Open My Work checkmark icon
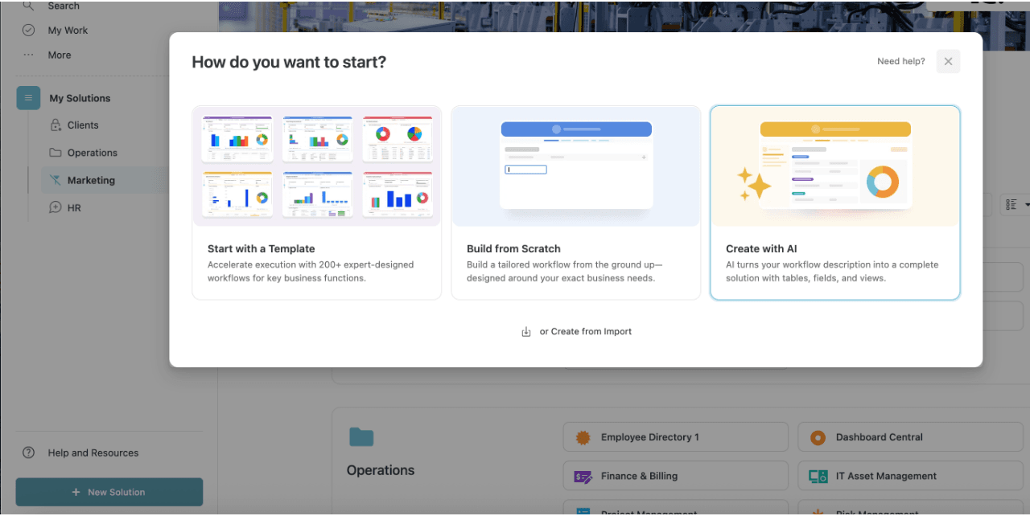 [x=28, y=31]
